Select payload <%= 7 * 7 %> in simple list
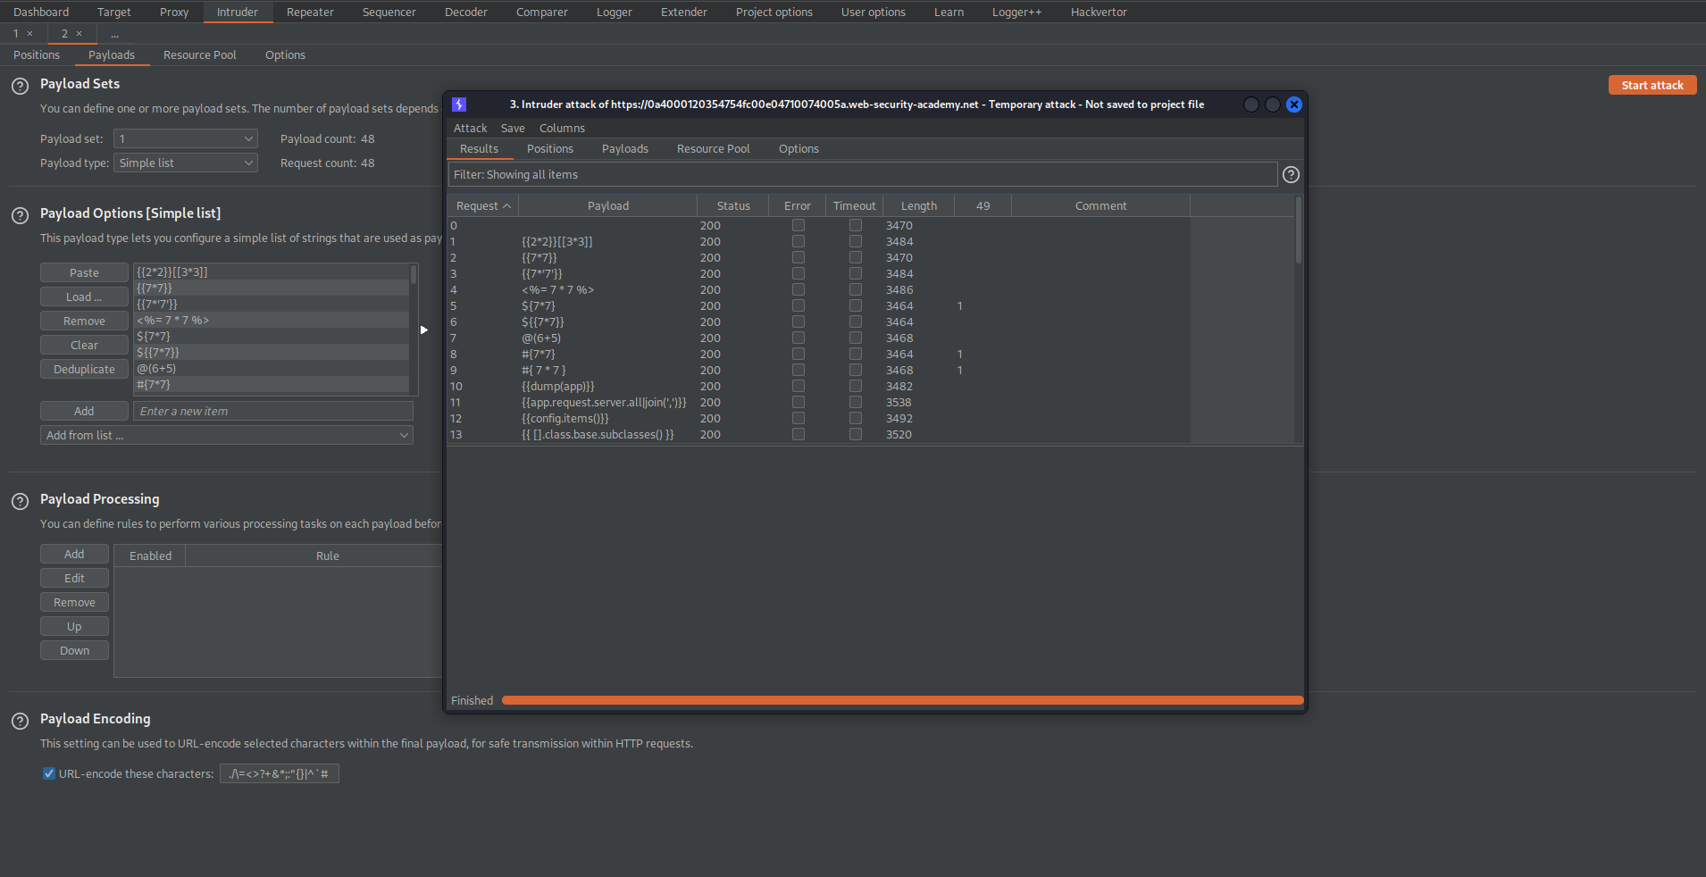Viewport: 1706px width, 877px height. (x=272, y=320)
